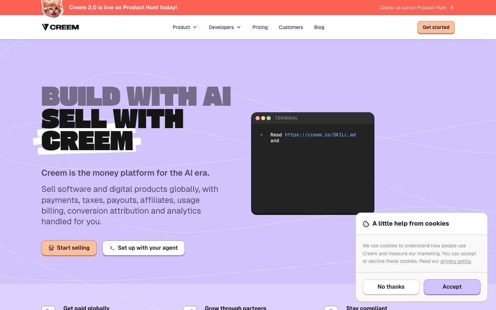Click the yellow dot in the terminal window
This screenshot has width=496, height=310.
click(x=263, y=118)
